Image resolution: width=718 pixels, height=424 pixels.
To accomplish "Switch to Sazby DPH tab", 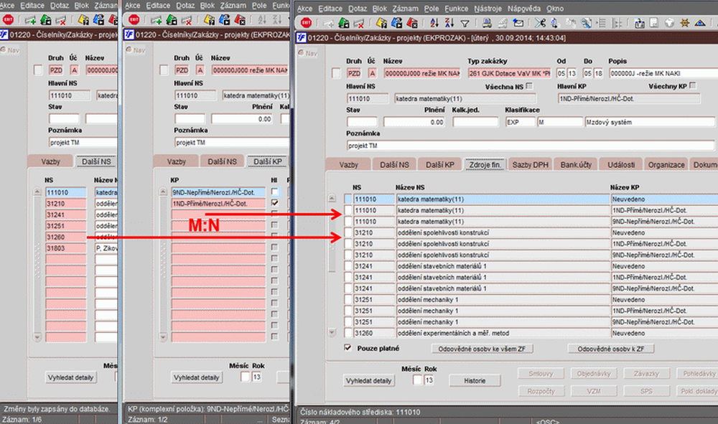I will [x=531, y=165].
